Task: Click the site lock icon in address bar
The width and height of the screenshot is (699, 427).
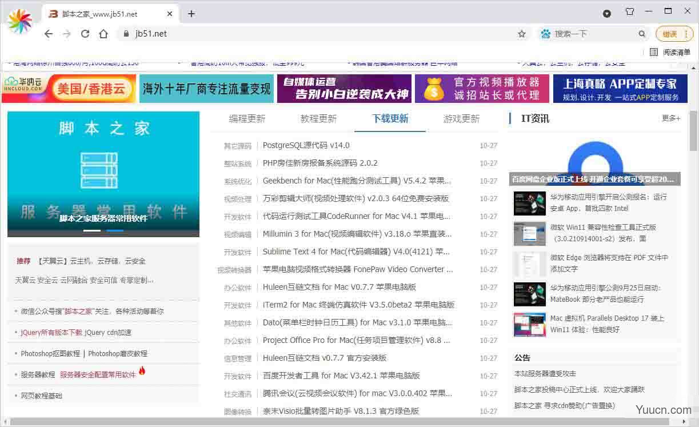Action: [126, 34]
